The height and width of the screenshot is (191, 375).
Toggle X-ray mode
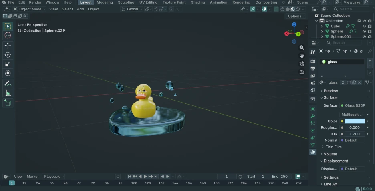pyautogui.click(x=276, y=9)
